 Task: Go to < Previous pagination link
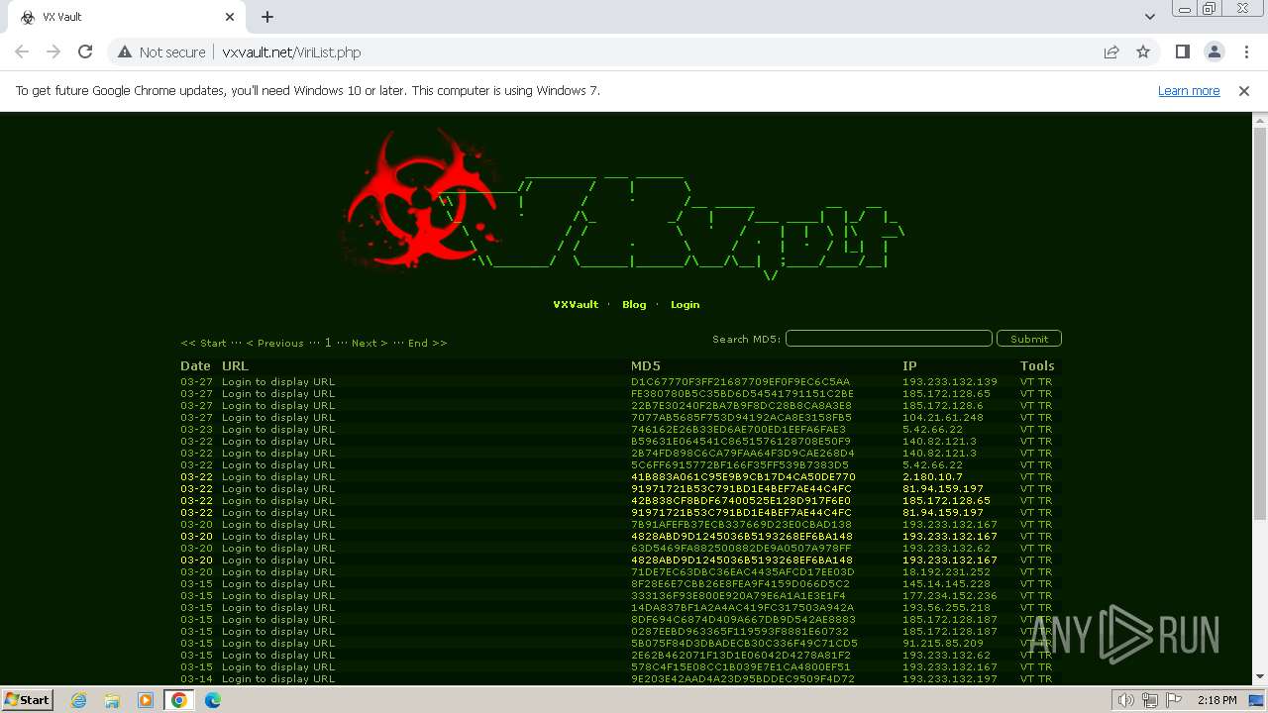(x=274, y=343)
